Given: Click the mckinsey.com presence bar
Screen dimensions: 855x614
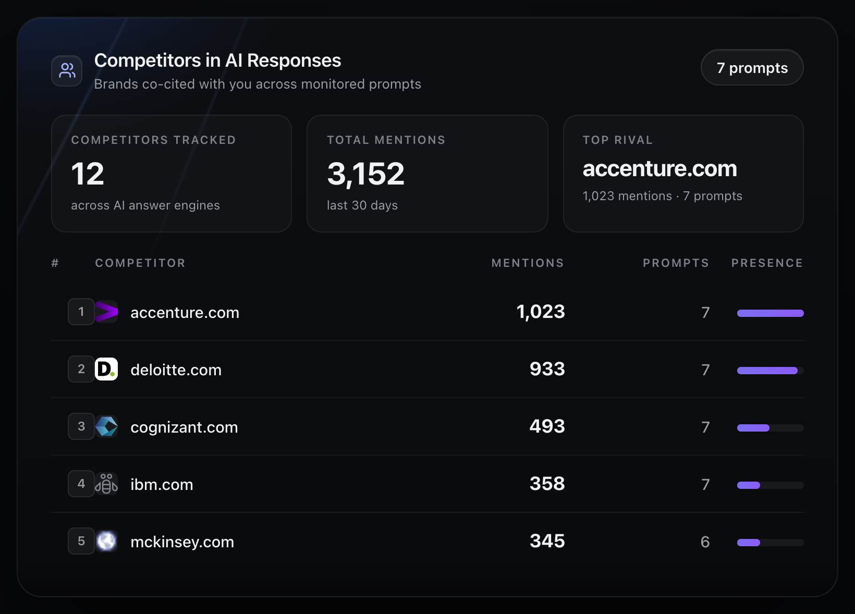Looking at the screenshot, I should point(771,543).
